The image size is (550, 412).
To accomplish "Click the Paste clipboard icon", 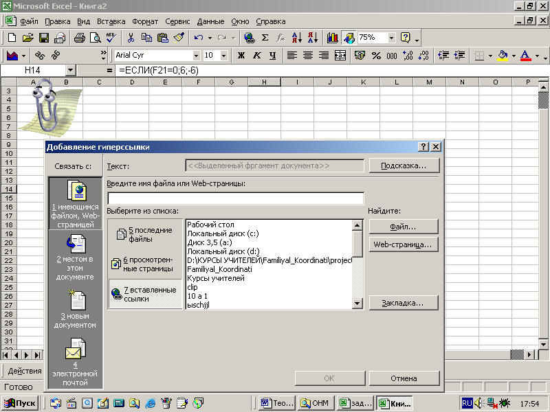I will [x=162, y=38].
